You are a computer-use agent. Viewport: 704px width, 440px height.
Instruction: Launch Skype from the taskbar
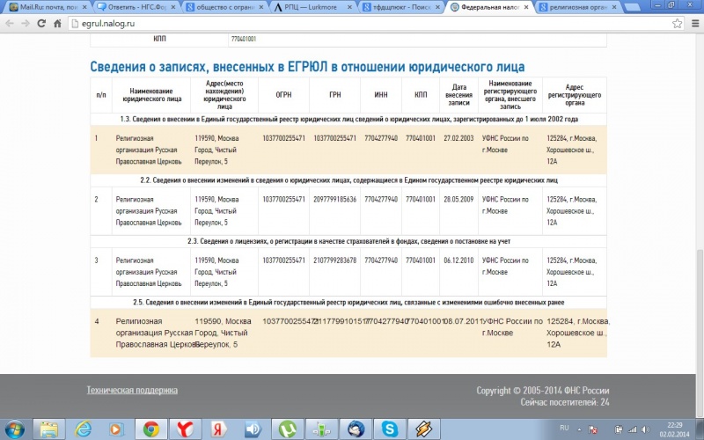pyautogui.click(x=390, y=429)
